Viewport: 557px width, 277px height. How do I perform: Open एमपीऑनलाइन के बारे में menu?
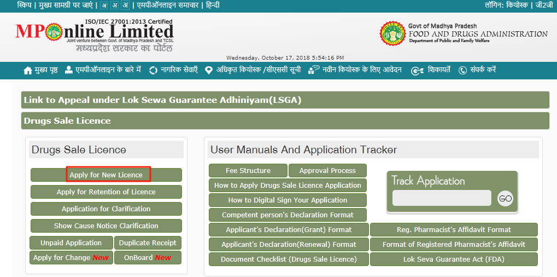click(108, 70)
